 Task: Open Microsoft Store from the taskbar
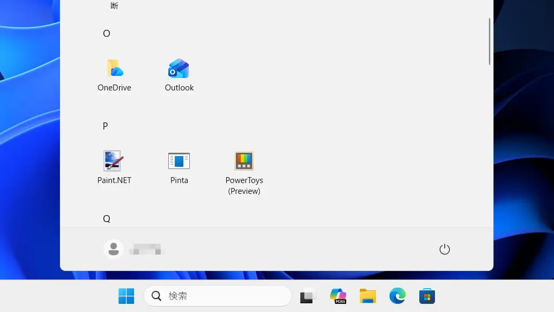click(x=427, y=296)
